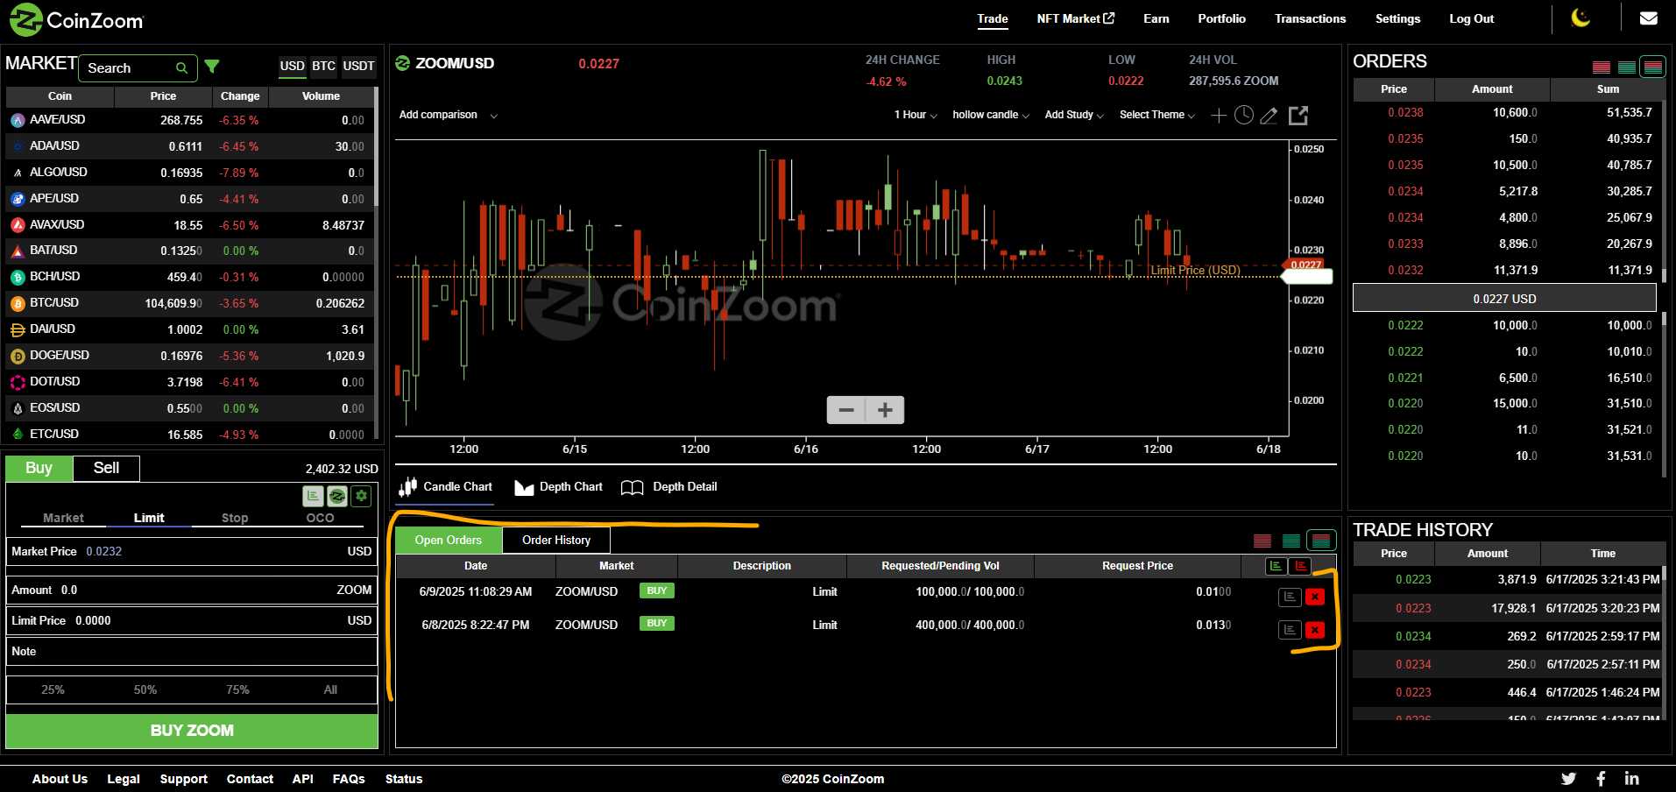This screenshot has width=1676, height=792.
Task: Open NFT Market menu link
Action: pos(1076,18)
